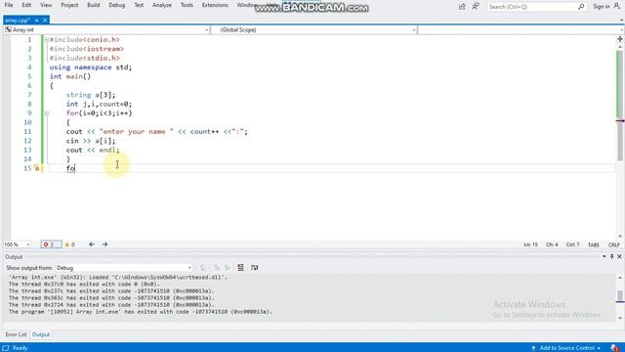Open the Test menu
Image resolution: width=625 pixels, height=352 pixels.
pyautogui.click(x=139, y=5)
